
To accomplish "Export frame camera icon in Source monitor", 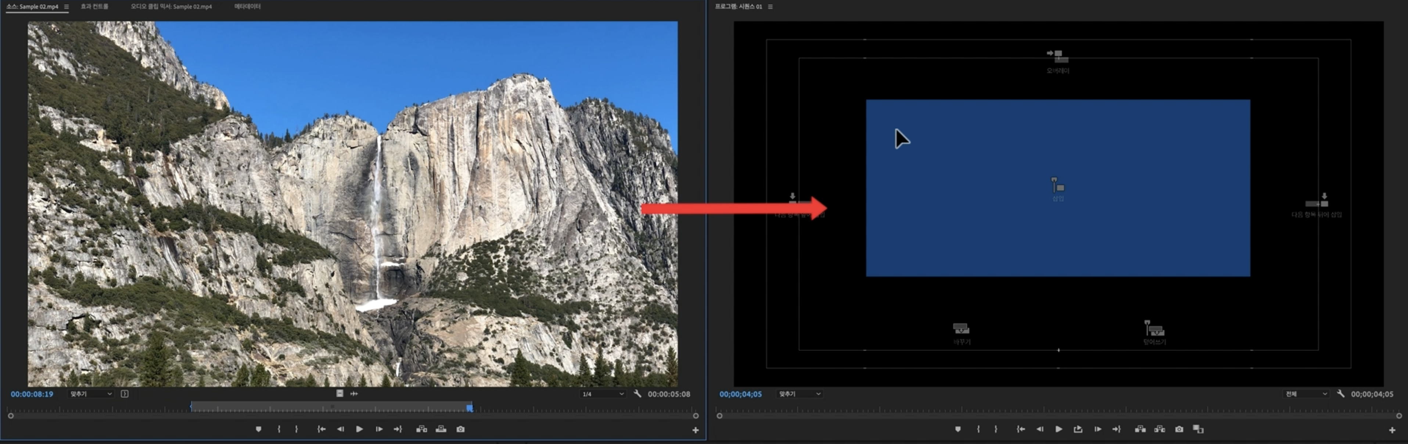I will (461, 429).
